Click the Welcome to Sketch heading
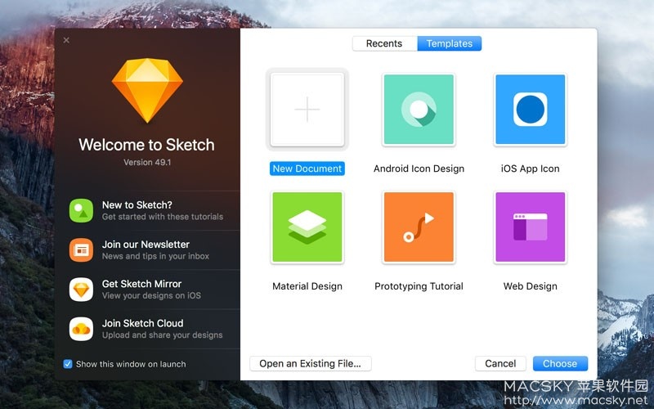This screenshot has height=409, width=654. [x=147, y=145]
